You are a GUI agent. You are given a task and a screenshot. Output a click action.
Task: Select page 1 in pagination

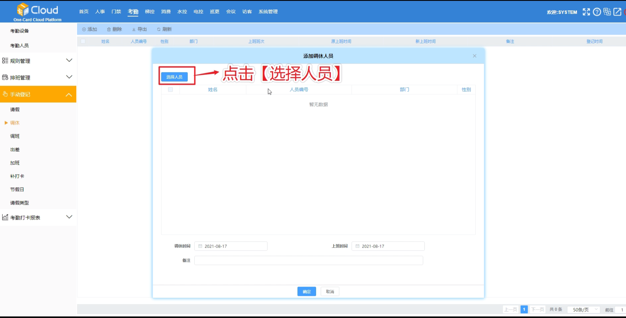point(524,310)
